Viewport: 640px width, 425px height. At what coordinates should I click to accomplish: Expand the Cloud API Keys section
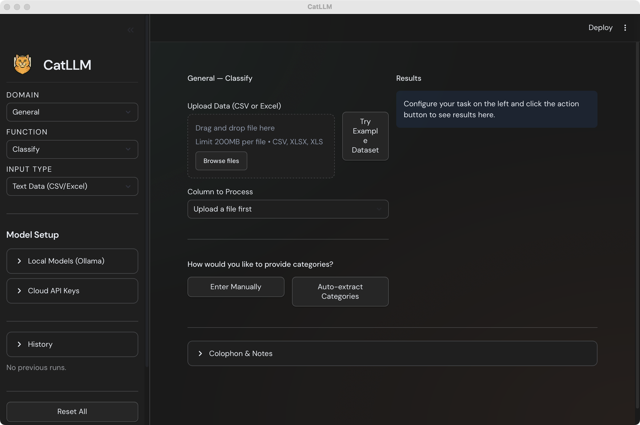pyautogui.click(x=72, y=291)
